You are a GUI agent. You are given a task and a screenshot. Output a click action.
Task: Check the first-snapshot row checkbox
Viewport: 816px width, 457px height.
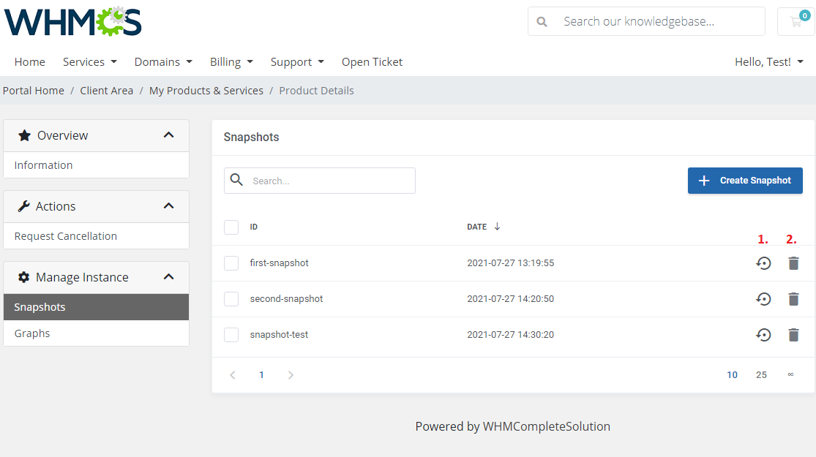[x=231, y=263]
